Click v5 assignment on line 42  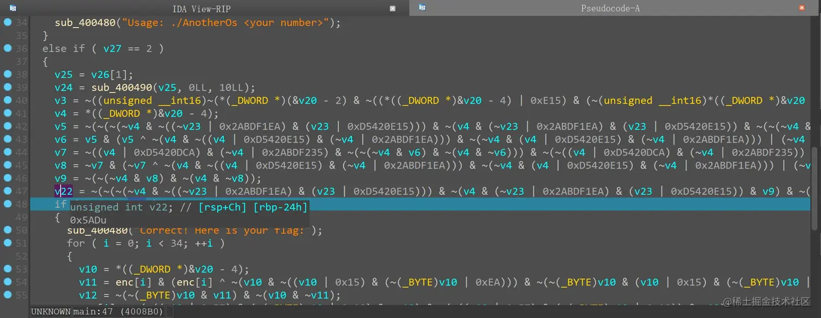pos(60,127)
